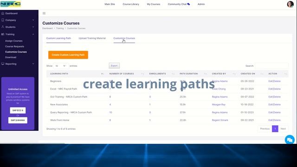Sort by Path Duration column

pyautogui.click(x=206, y=74)
